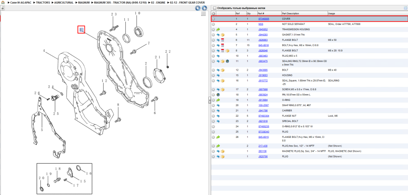This screenshot has width=408, height=195.
Task: Open part number link 263136
Action: click(x=262, y=151)
